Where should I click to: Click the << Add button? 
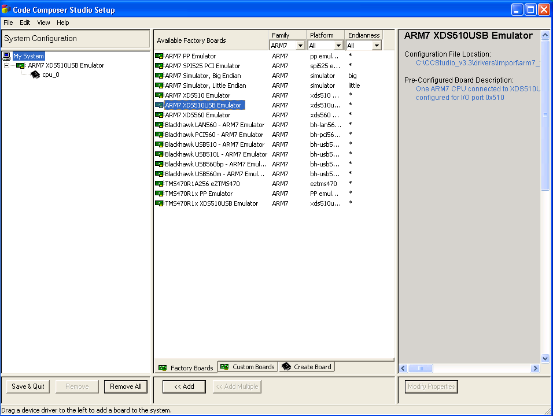click(x=184, y=387)
